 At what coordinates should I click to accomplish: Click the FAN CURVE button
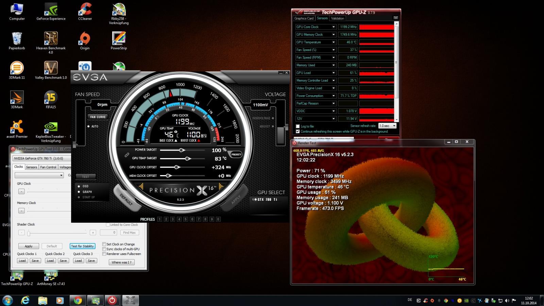pos(98,117)
